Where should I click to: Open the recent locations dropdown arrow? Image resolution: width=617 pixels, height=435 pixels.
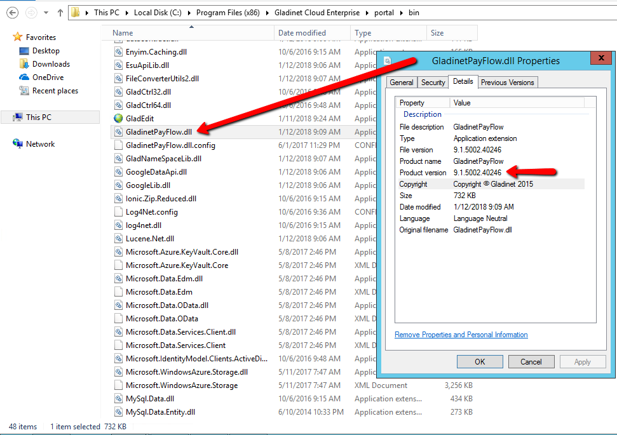46,13
